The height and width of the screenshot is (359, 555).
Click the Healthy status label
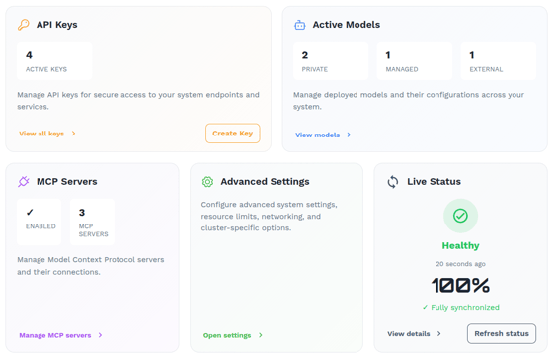460,245
